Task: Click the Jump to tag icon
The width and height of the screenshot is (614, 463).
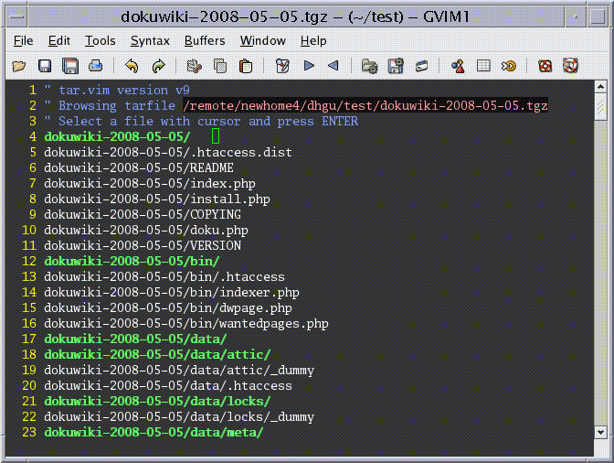Action: [509, 66]
